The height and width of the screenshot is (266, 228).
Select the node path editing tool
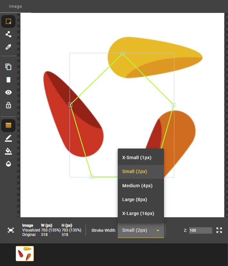(8, 34)
